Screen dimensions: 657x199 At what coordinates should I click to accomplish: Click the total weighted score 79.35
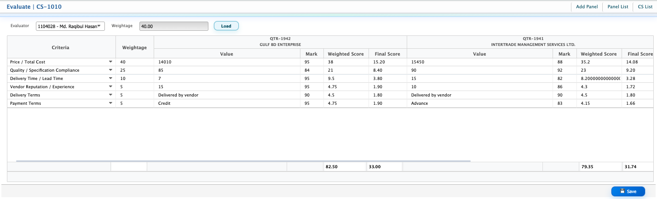(600, 167)
